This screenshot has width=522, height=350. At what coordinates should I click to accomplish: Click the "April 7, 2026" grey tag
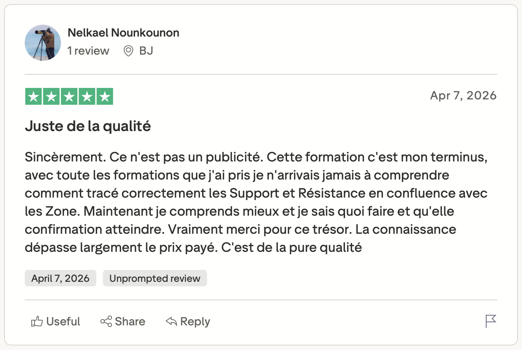(61, 278)
